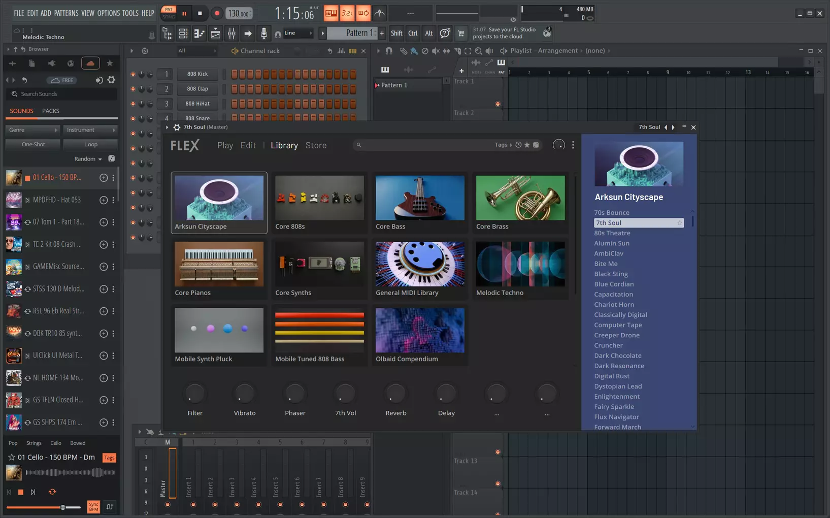
Task: Click the FLEX Reverb knob
Action: [x=396, y=394]
